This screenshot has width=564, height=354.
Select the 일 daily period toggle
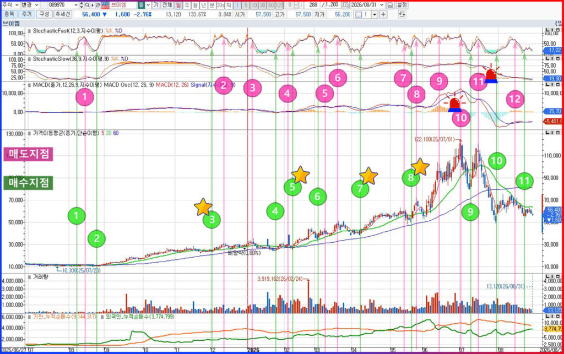coord(179,5)
